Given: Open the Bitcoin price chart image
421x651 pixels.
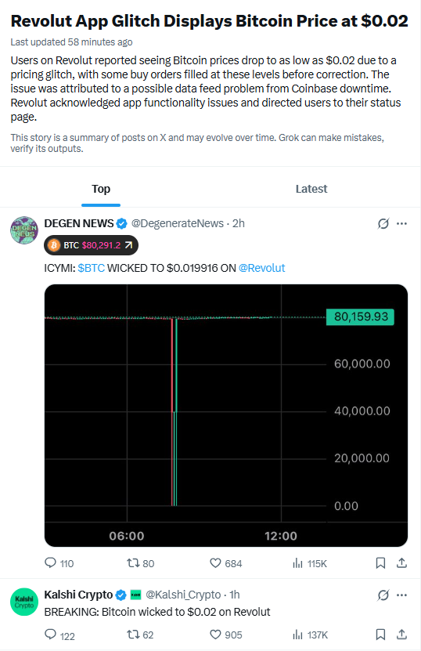Looking at the screenshot, I should 226,415.
